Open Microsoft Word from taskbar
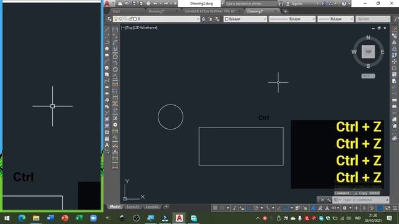The width and height of the screenshot is (399, 224). tap(50, 218)
